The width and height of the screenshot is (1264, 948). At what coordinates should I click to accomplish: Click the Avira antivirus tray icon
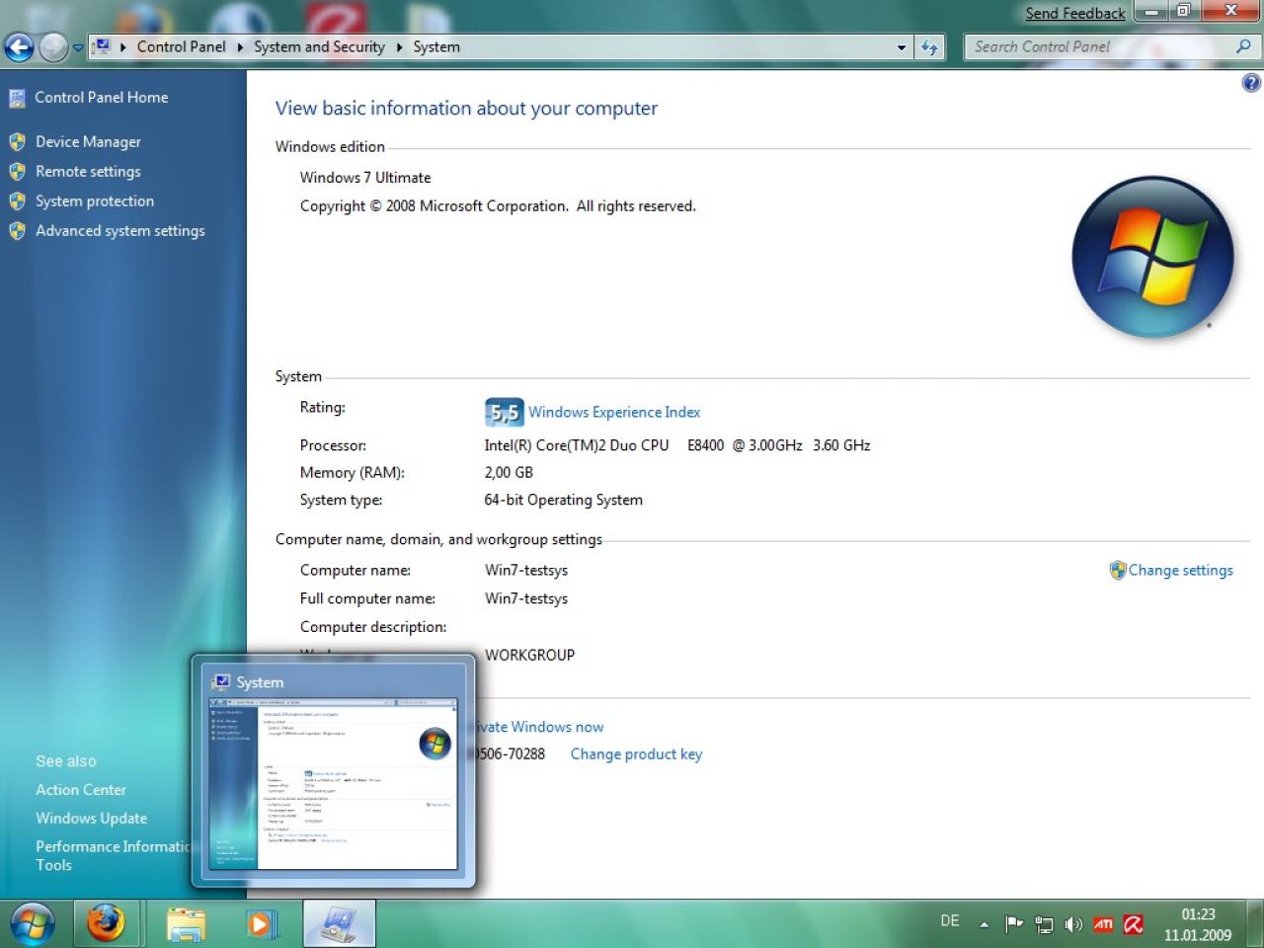click(1134, 924)
